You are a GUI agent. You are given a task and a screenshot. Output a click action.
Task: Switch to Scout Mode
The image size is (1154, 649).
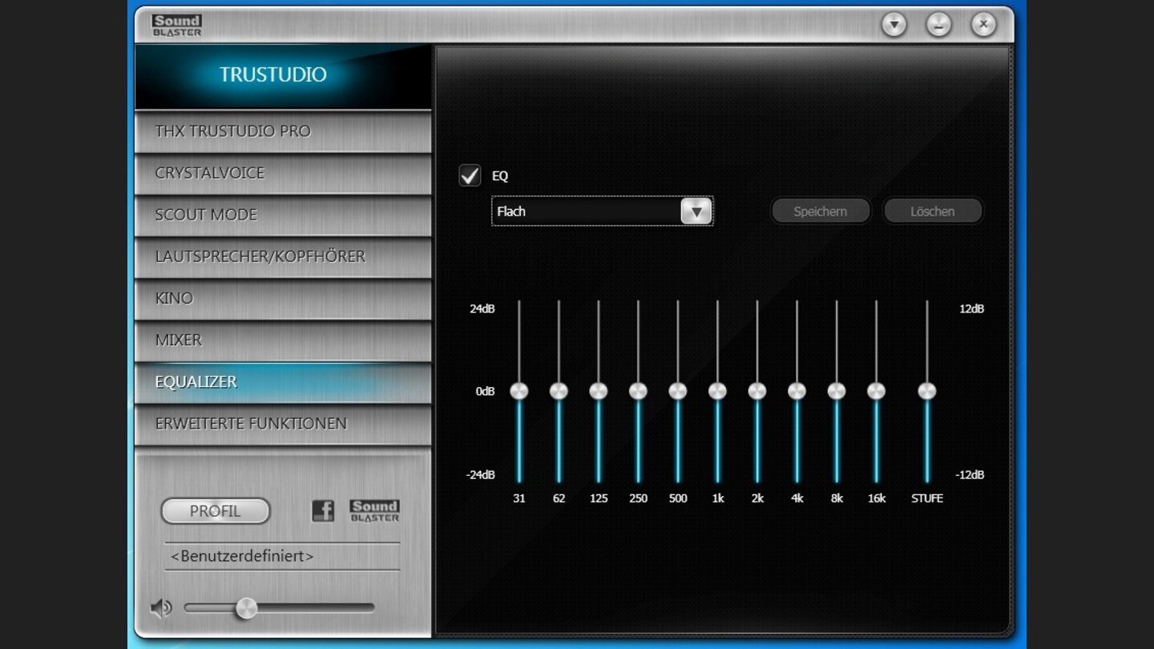[283, 215]
